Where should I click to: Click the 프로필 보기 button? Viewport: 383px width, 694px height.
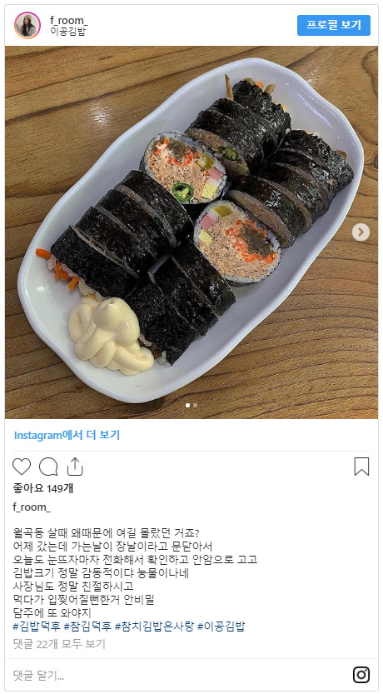click(x=334, y=25)
